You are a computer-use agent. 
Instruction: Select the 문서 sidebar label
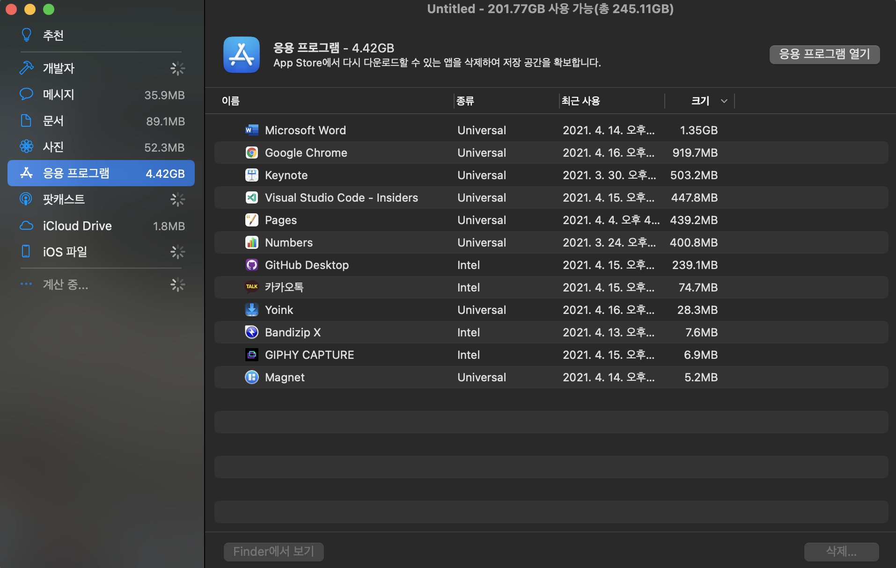(x=53, y=121)
